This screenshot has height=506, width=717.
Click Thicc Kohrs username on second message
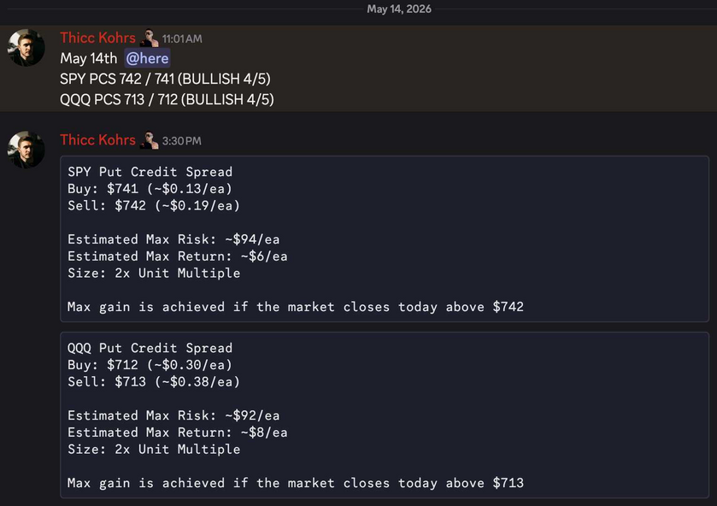(x=98, y=140)
